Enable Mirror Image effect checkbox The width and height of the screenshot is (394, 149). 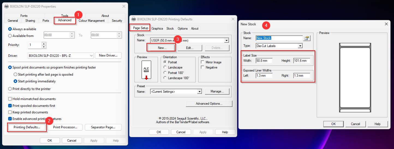pyautogui.click(x=203, y=62)
